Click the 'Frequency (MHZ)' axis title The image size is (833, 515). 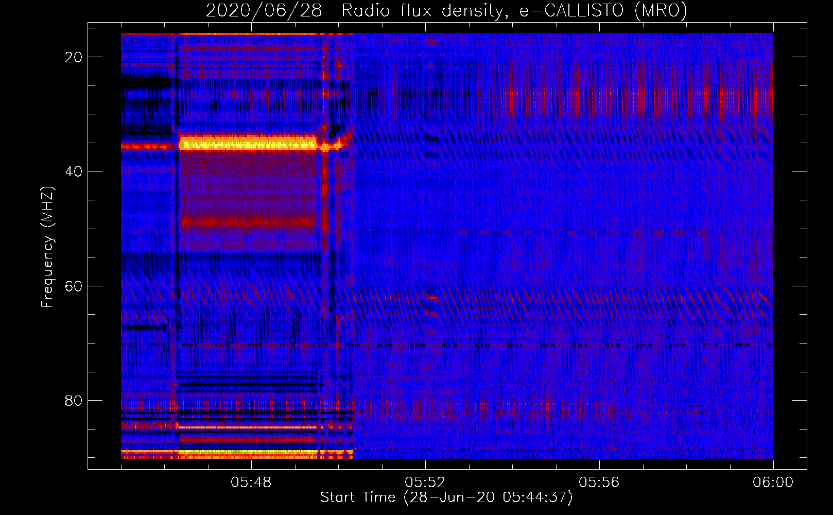[x=47, y=247]
